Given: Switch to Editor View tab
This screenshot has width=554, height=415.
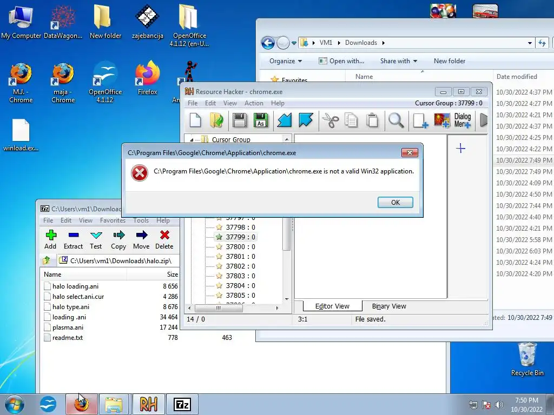Looking at the screenshot, I should tap(332, 306).
